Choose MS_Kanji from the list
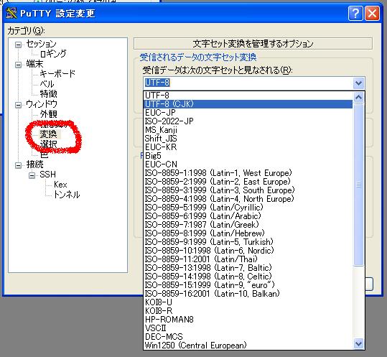Viewport: 387px width, 357px height. point(248,130)
